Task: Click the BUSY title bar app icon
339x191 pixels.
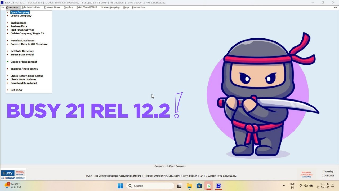Action: 2,2
